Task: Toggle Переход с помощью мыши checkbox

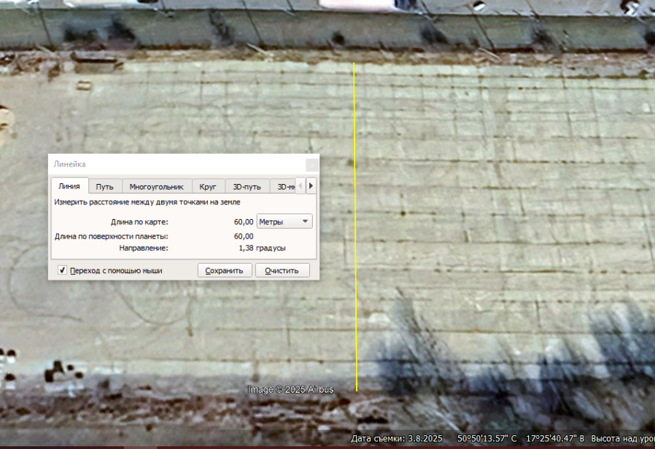Action: pos(62,270)
